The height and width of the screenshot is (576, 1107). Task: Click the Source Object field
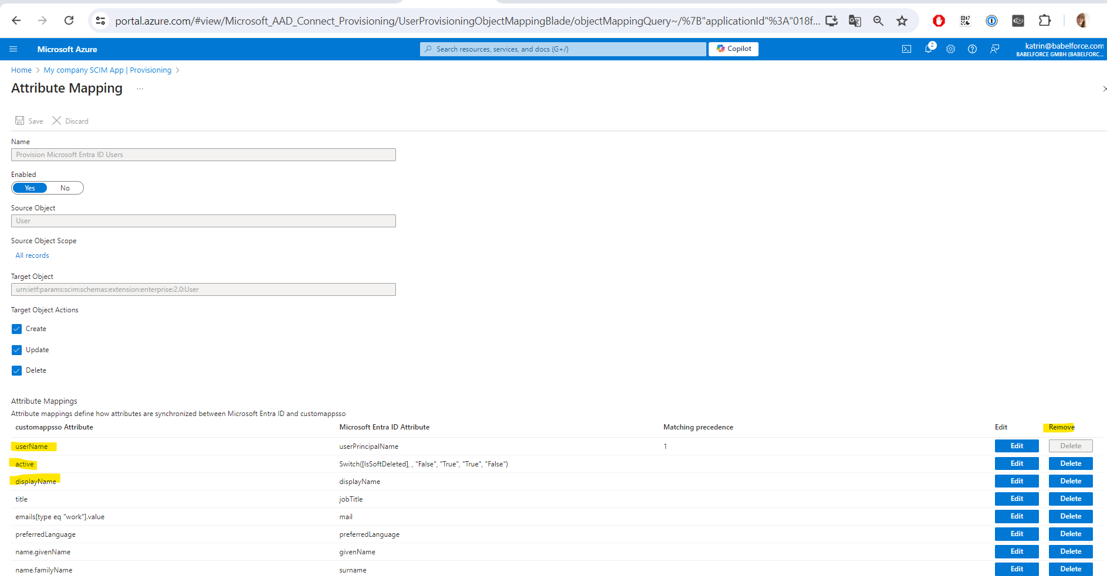[x=204, y=221]
